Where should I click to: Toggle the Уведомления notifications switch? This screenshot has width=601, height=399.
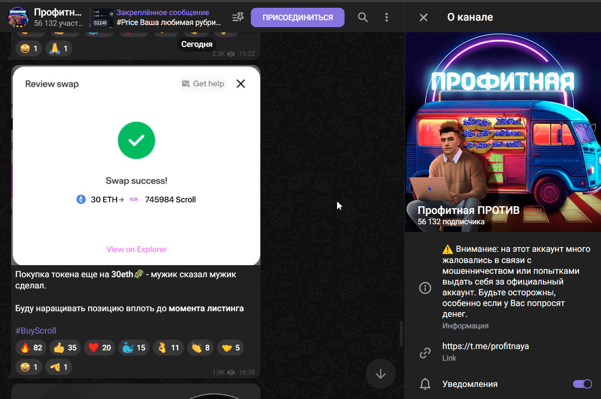(x=583, y=384)
